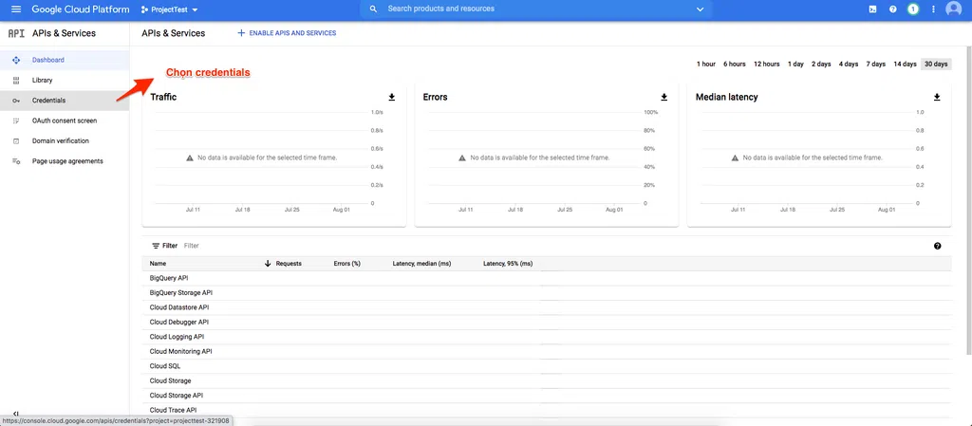
Task: Download the Median latency chart data
Action: click(937, 97)
